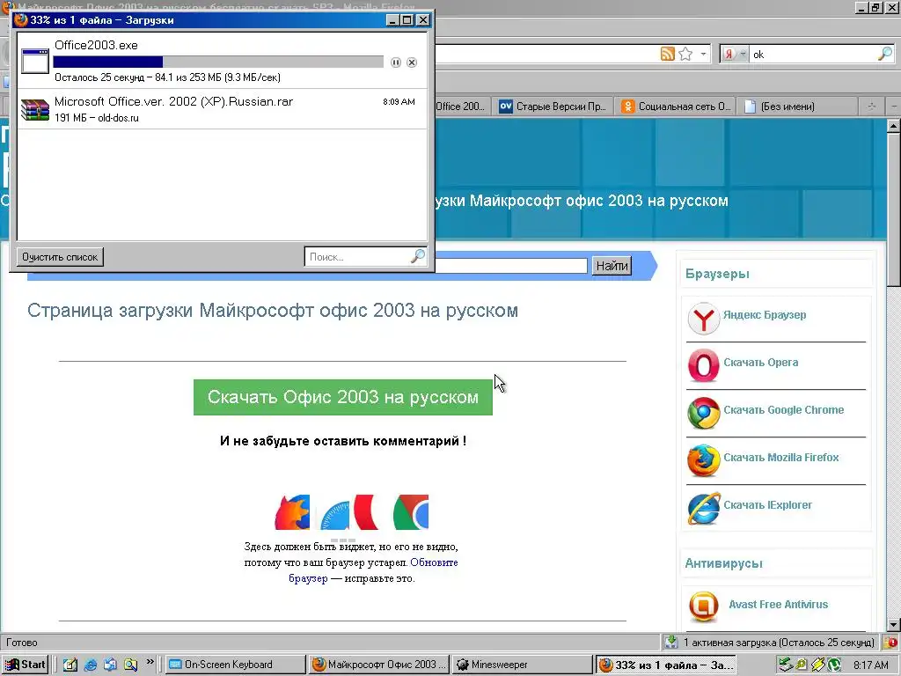
Task: Click the system tray clock 8:17 AM
Action: tap(870, 665)
